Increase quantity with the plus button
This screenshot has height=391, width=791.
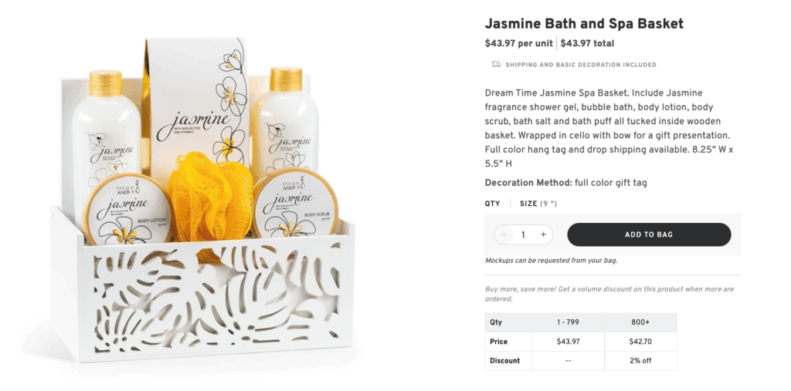543,234
